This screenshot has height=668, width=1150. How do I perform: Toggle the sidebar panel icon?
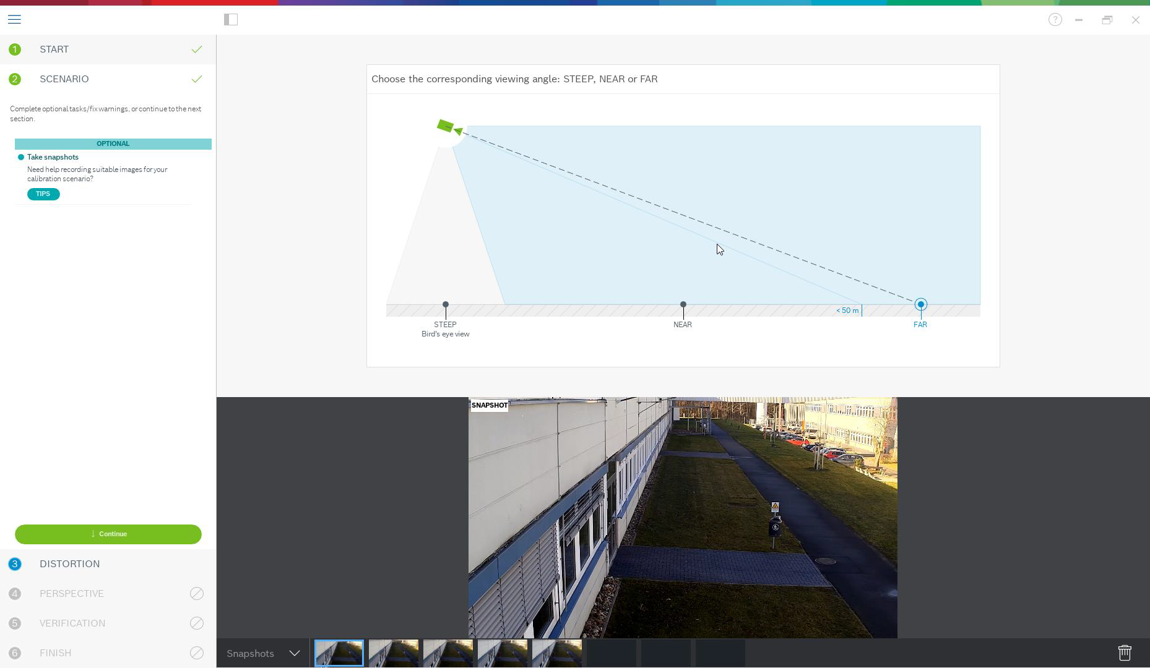231,20
